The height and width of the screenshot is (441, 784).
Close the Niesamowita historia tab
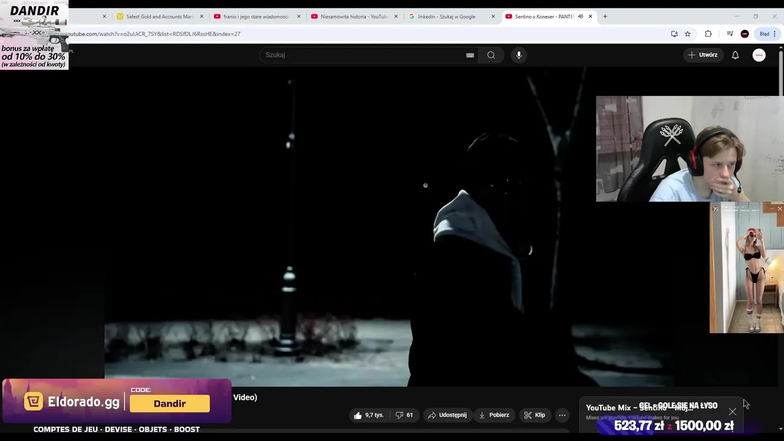[396, 17]
